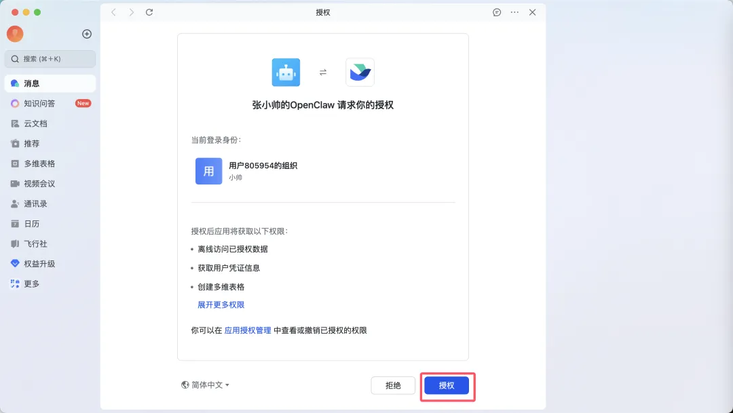Open 权益升级 in the sidebar
The width and height of the screenshot is (733, 413).
50,264
